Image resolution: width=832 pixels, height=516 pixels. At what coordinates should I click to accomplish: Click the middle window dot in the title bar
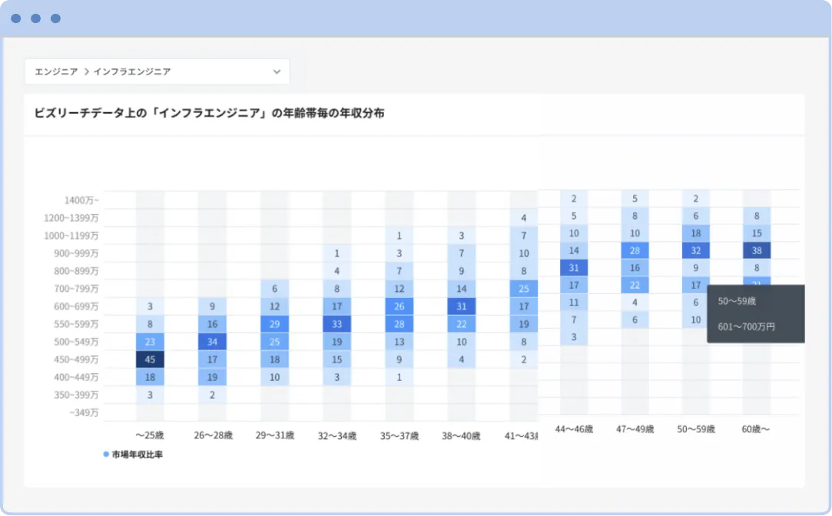35,18
